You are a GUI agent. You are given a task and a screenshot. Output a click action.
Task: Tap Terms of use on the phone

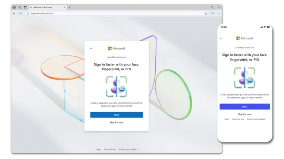[238, 119]
